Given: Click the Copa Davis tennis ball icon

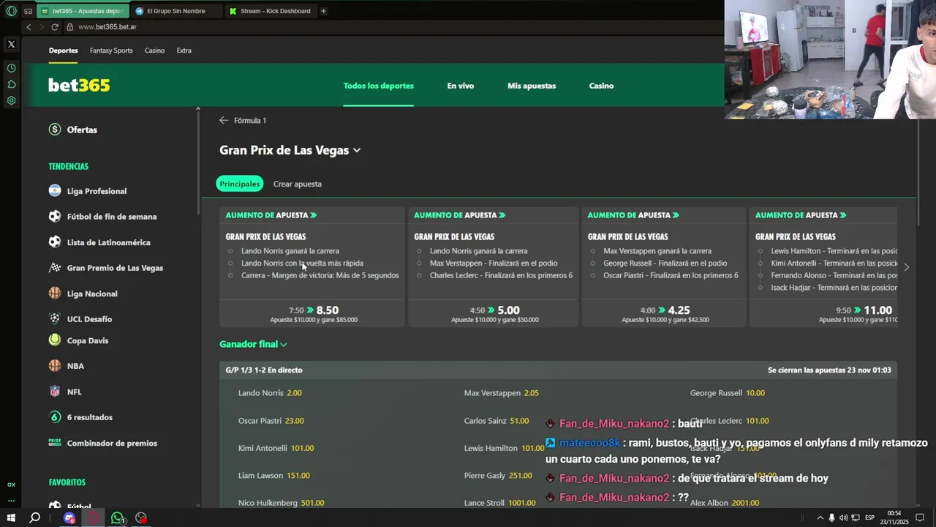Looking at the screenshot, I should [55, 340].
